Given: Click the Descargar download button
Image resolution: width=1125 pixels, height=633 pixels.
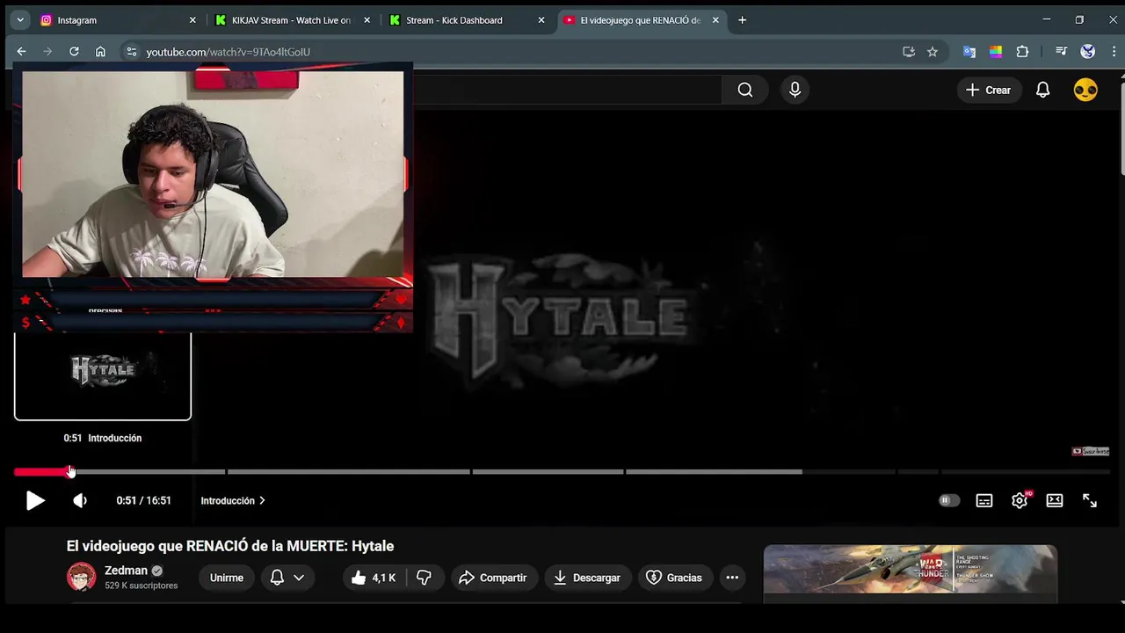Looking at the screenshot, I should 587,578.
